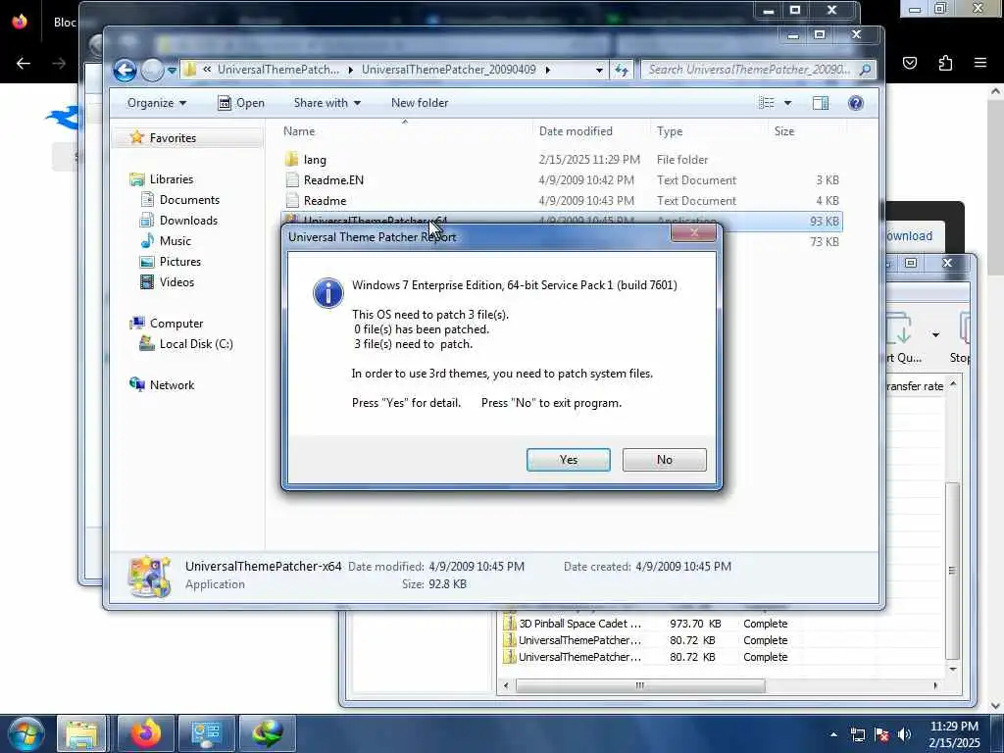Open the Share with menu
The height and width of the screenshot is (753, 1004).
(x=327, y=103)
